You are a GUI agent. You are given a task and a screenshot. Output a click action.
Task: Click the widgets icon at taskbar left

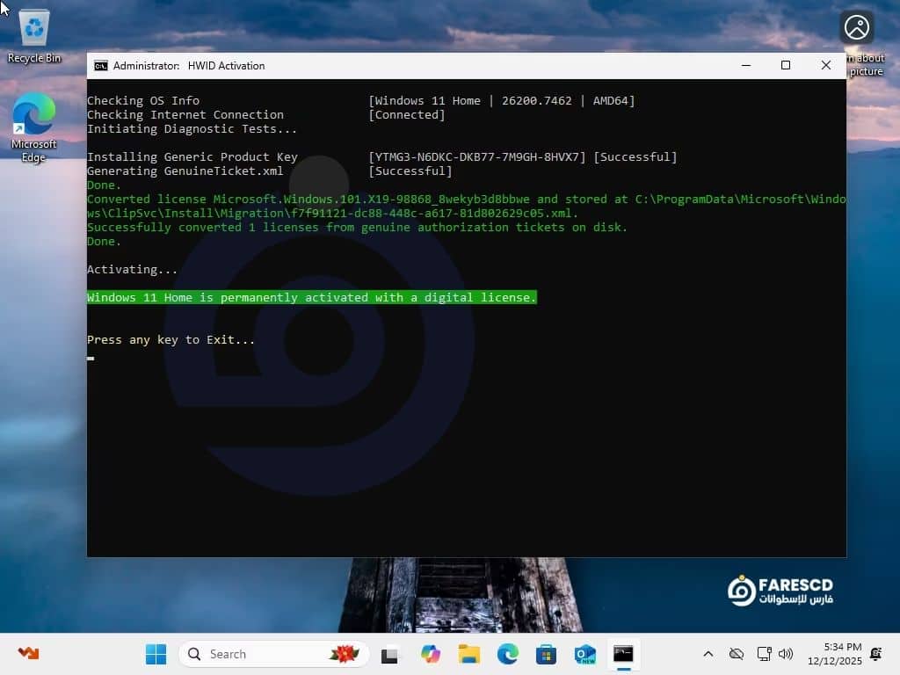pos(28,654)
